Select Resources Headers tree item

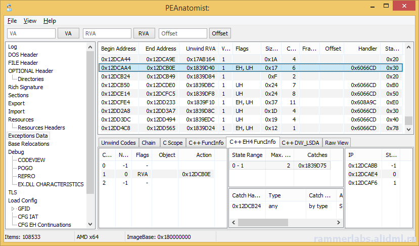41,128
